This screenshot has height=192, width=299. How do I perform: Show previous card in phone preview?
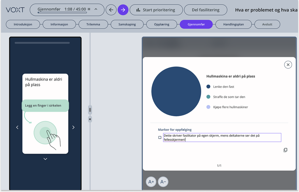(17, 127)
